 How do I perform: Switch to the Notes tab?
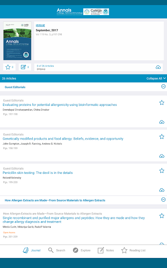pos(106,250)
